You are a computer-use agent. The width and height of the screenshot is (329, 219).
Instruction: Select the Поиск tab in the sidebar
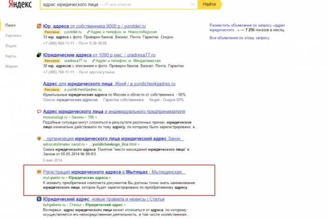[x=11, y=26]
